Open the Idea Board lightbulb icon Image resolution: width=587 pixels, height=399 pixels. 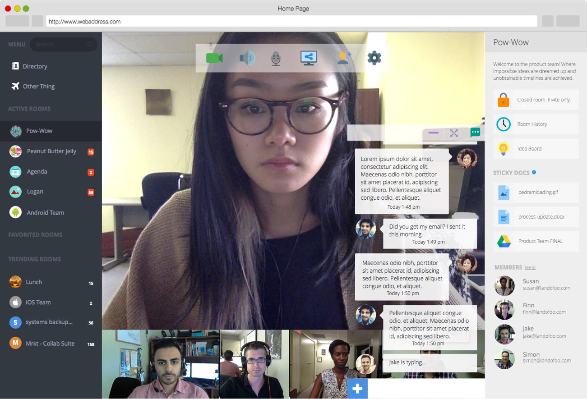tap(503, 148)
